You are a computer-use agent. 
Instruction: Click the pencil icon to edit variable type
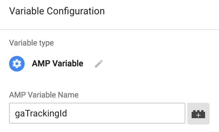(99, 64)
